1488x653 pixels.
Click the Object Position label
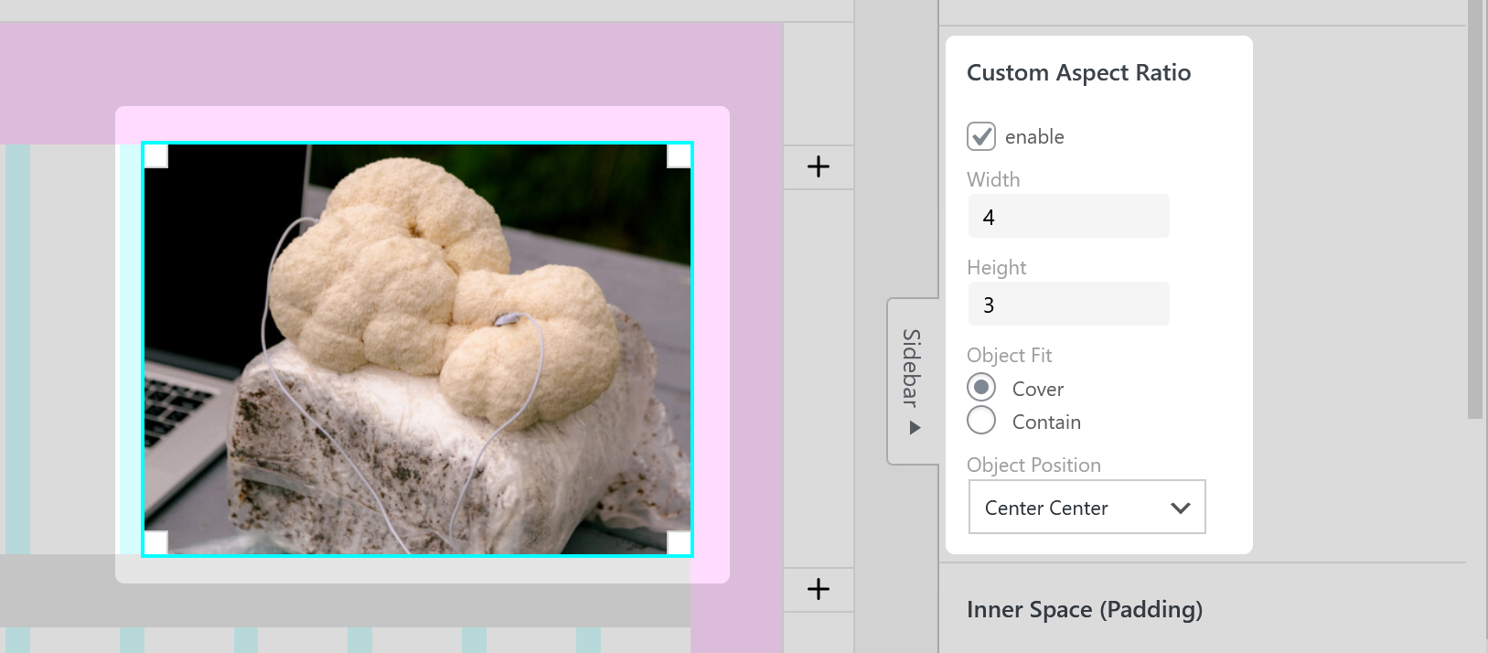(x=1033, y=465)
